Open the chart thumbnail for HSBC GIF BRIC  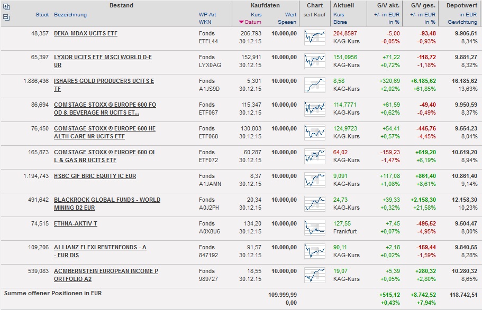point(315,180)
